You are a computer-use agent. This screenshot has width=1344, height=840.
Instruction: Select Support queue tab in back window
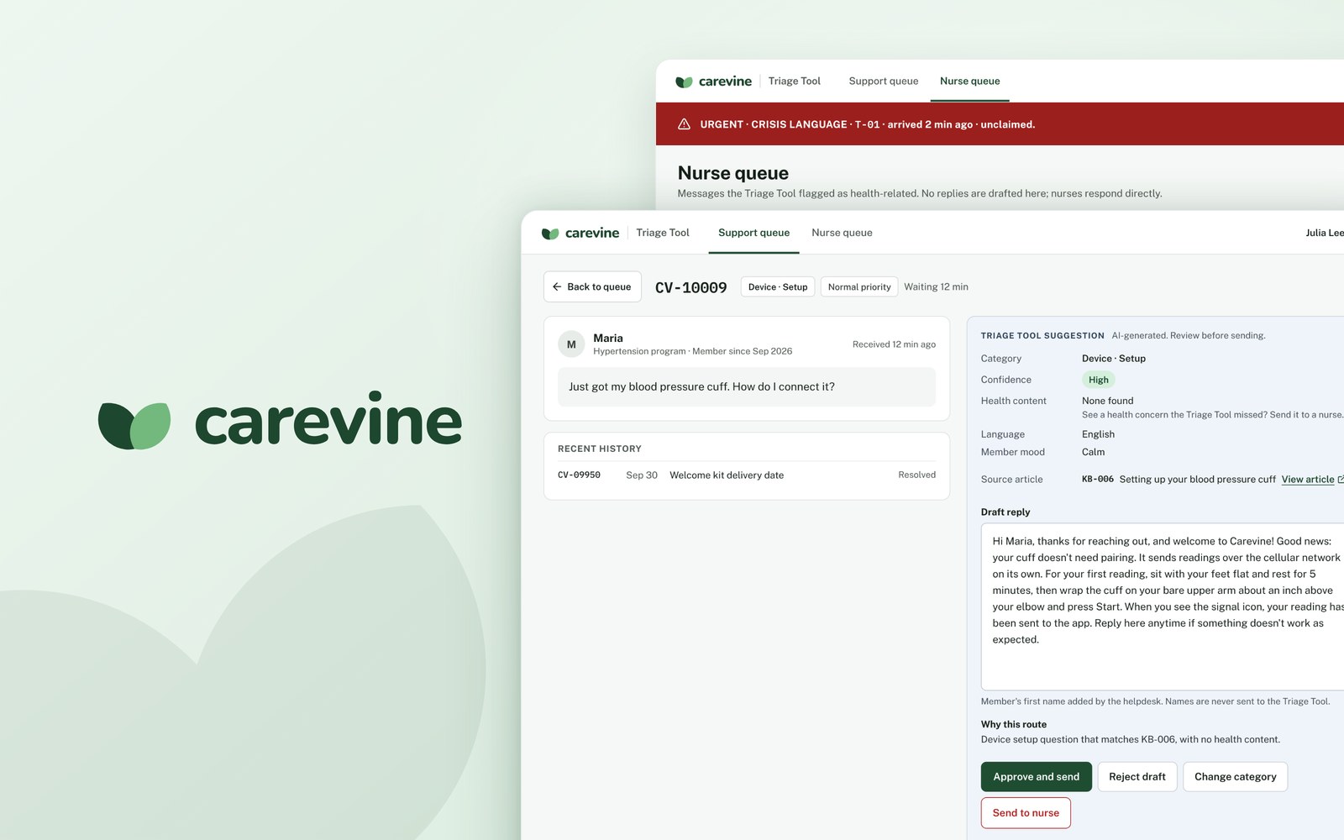884,81
